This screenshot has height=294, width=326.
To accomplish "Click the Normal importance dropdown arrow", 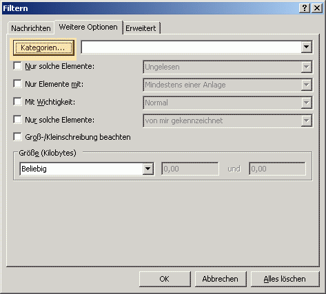I will tap(306, 103).
